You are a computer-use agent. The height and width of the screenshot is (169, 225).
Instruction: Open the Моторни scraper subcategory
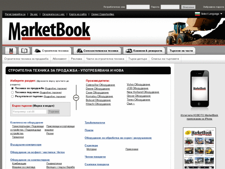(x=92, y=149)
